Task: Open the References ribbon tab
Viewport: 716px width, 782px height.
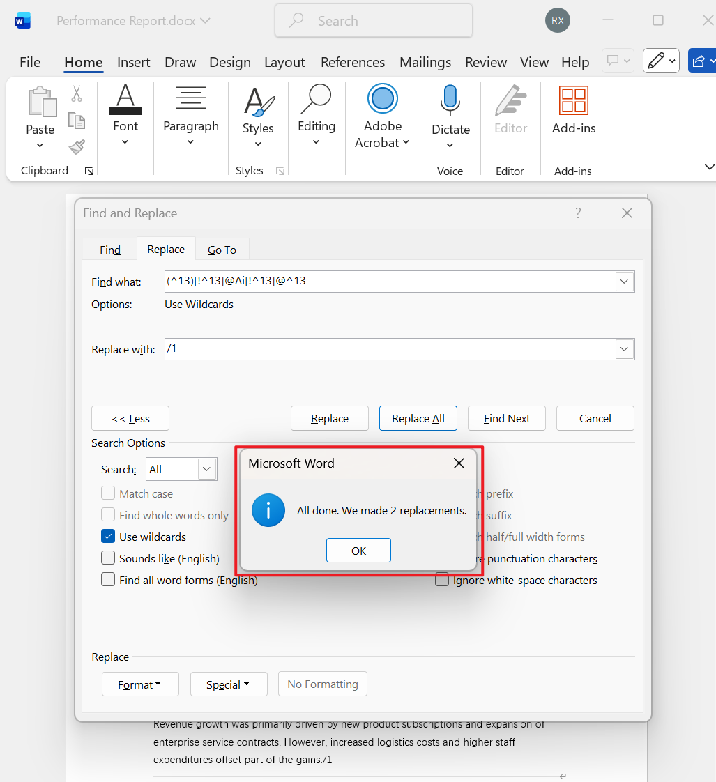Action: [x=352, y=62]
